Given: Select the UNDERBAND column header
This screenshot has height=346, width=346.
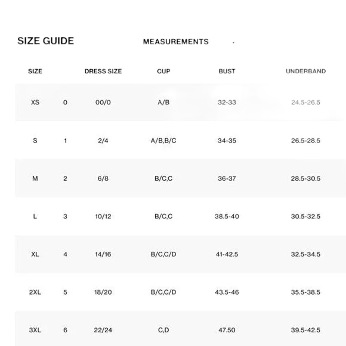Looking at the screenshot, I should pos(306,71).
